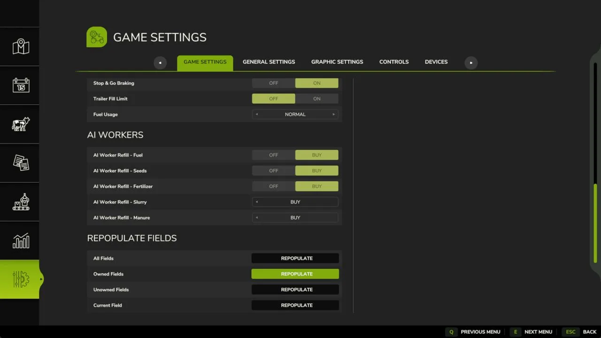Click the previous tab arrow circle
This screenshot has height=338, width=601.
160,63
